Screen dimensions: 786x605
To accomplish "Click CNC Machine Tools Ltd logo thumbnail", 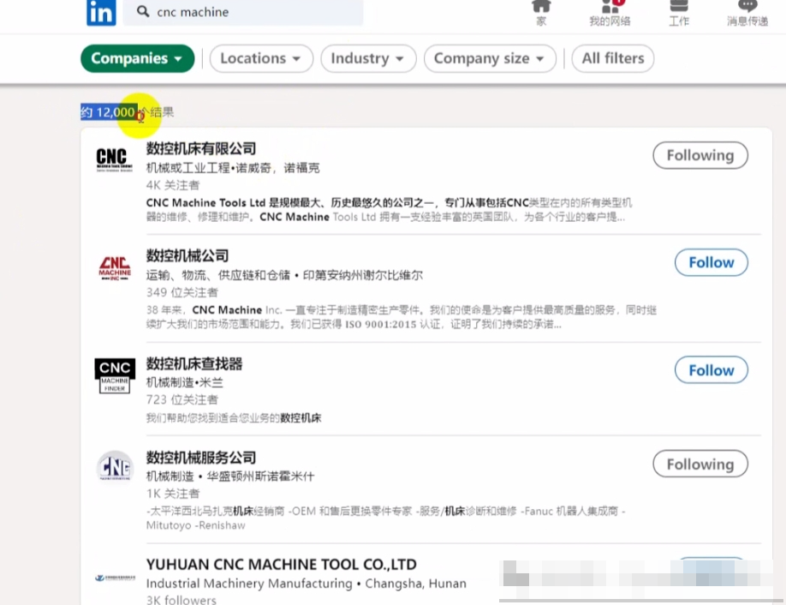I will (x=114, y=159).
